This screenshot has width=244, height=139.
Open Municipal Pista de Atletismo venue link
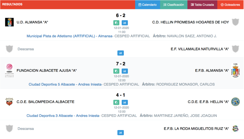(69, 36)
